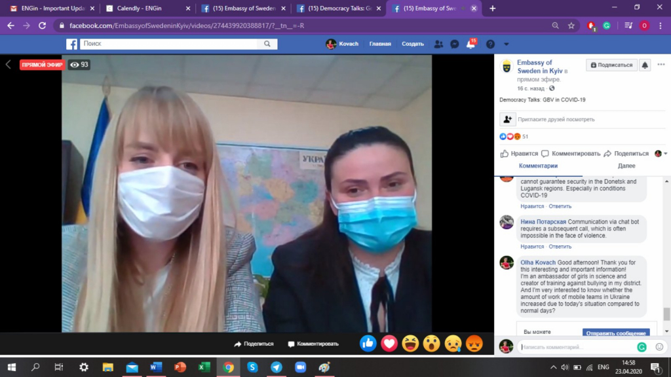
Task: Click Поделиться below the video
Action: (x=254, y=344)
